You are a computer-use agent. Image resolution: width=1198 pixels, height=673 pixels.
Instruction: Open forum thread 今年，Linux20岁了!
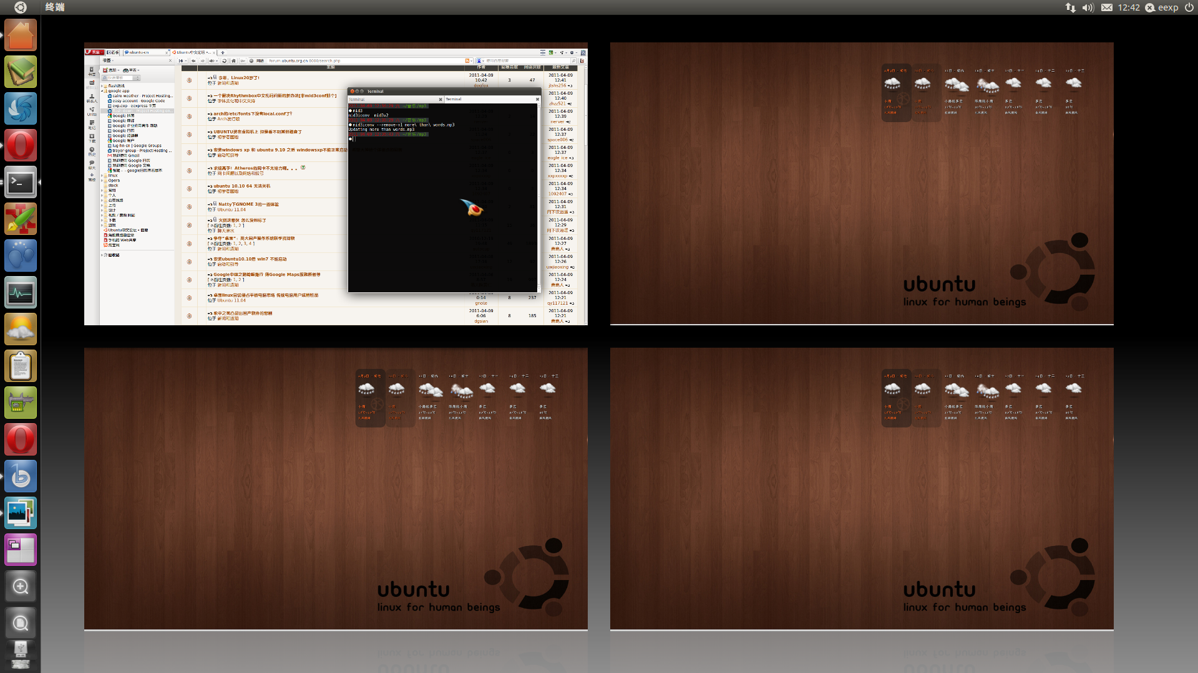point(238,78)
